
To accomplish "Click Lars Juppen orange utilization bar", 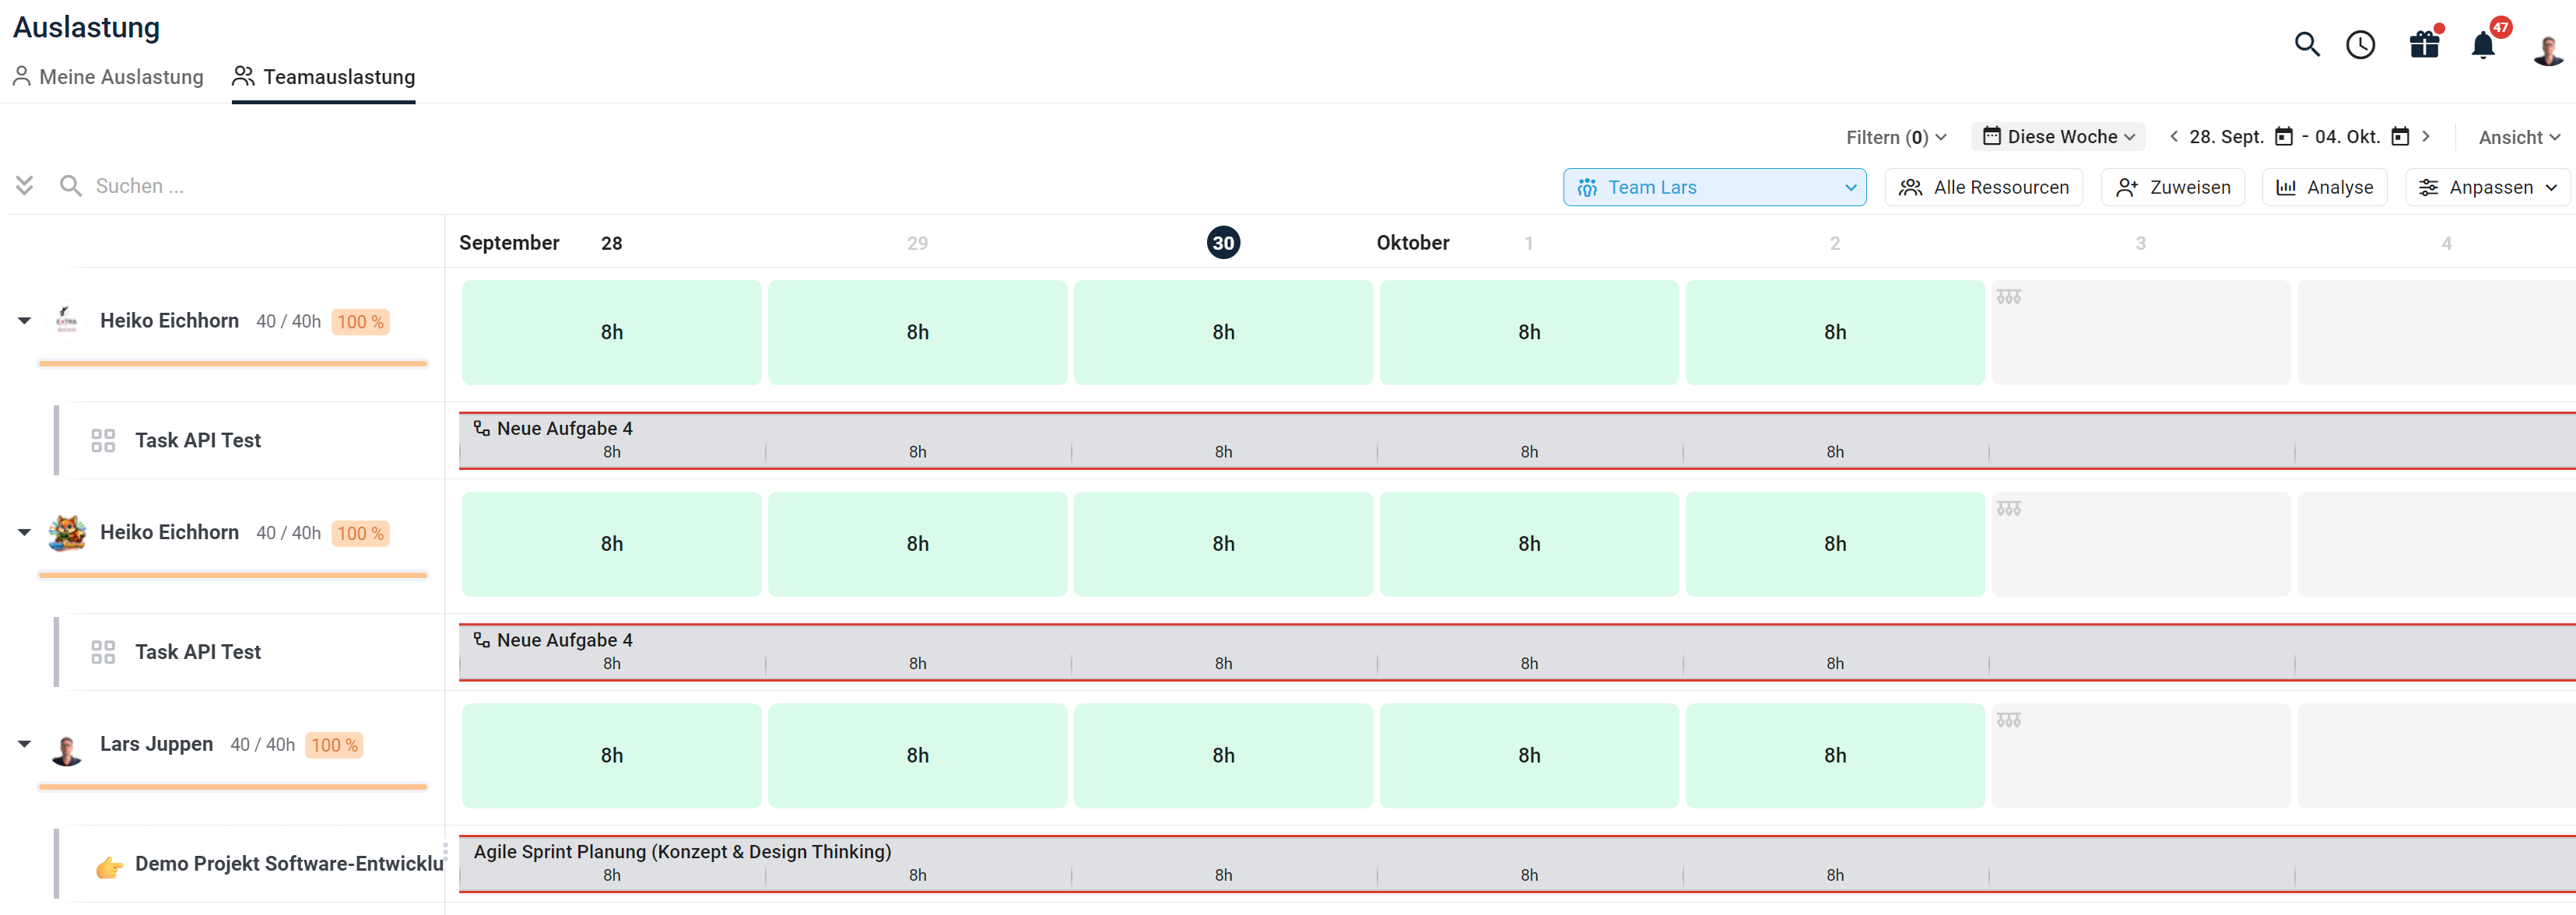I will click(x=233, y=787).
